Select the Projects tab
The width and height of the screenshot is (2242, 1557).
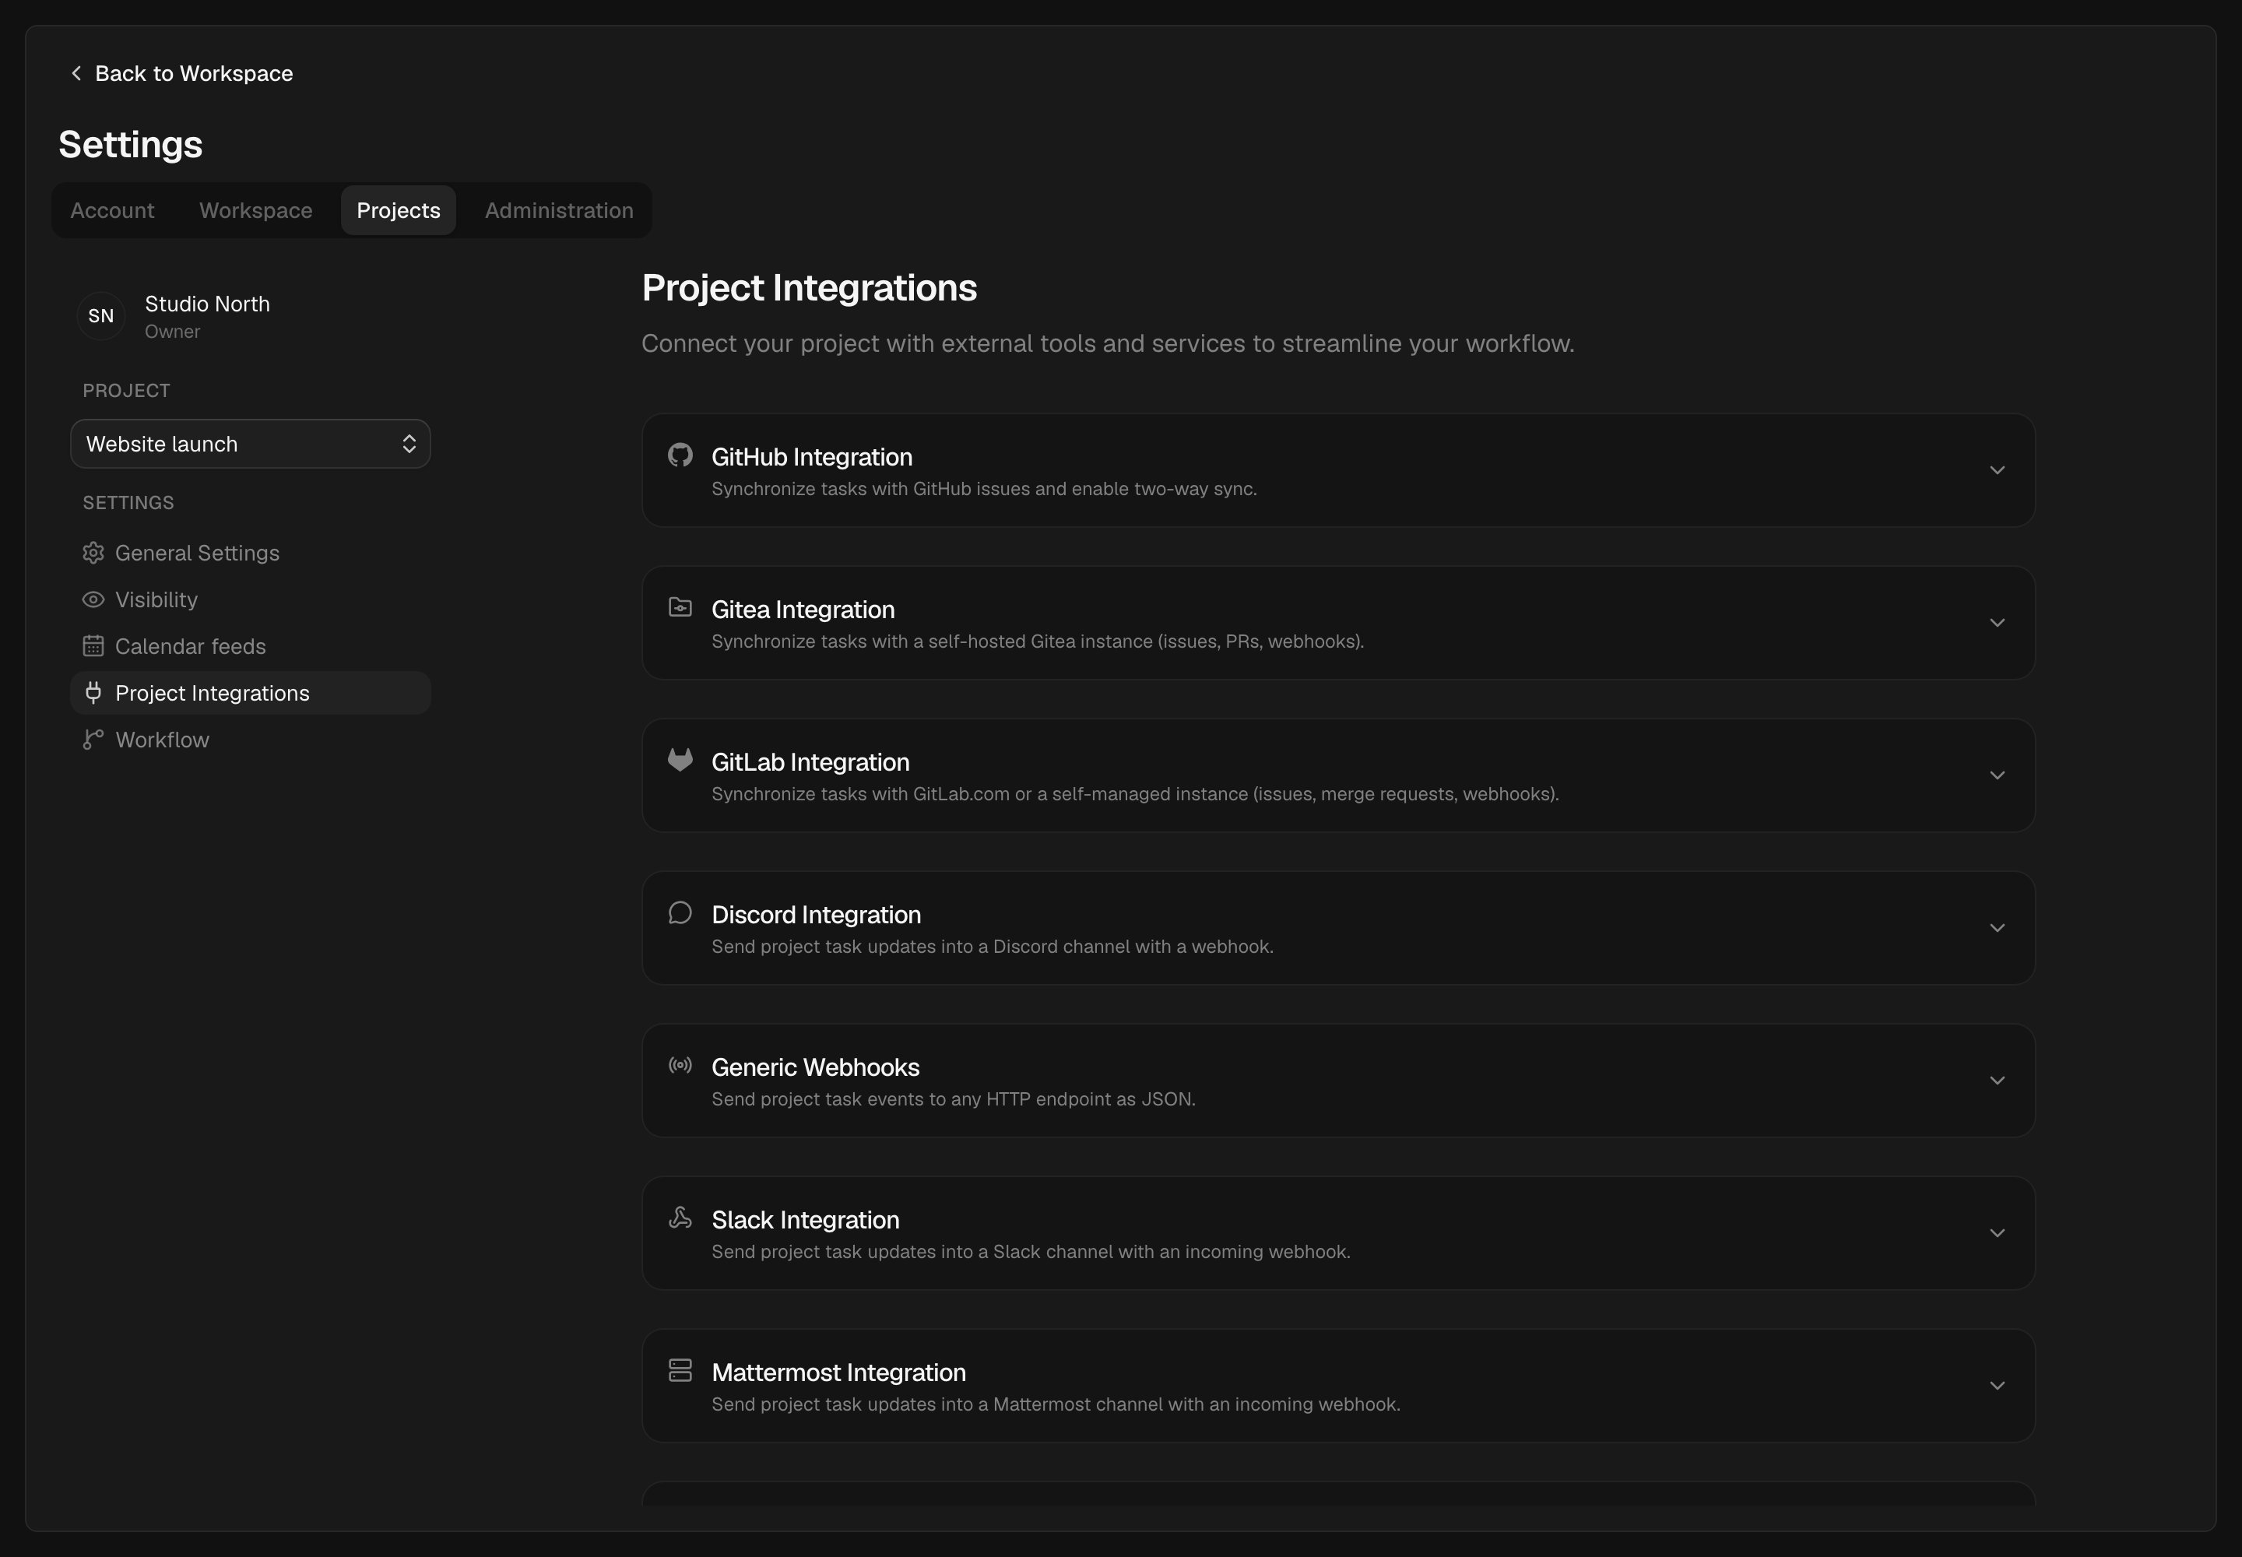pos(398,211)
